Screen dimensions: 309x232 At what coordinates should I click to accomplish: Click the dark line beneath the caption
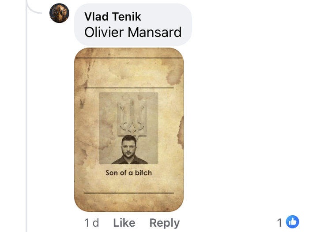129,193
